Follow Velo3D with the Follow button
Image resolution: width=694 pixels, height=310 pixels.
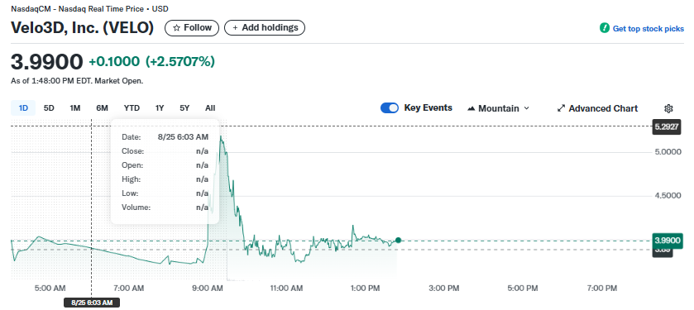[x=192, y=28]
